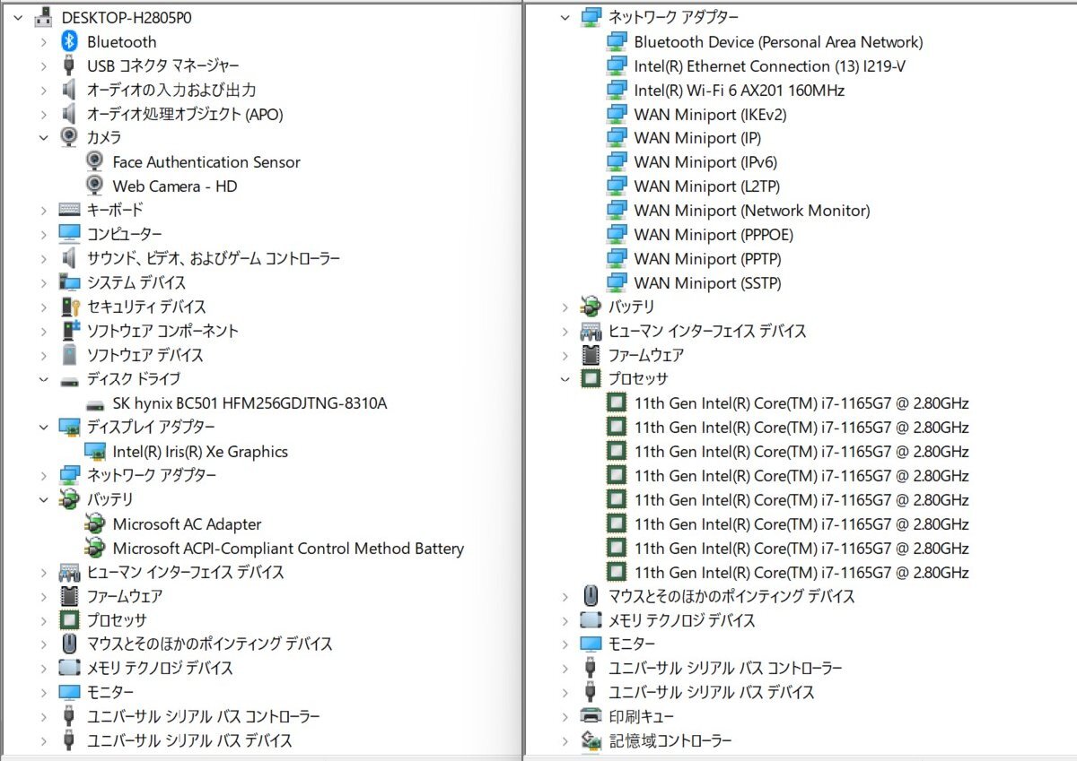The width and height of the screenshot is (1077, 761).
Task: Click the Intel(R) Ethernet Connection I219-V icon
Action: point(617,65)
